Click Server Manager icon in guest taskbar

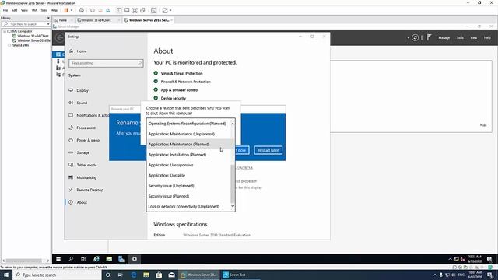coord(121,259)
